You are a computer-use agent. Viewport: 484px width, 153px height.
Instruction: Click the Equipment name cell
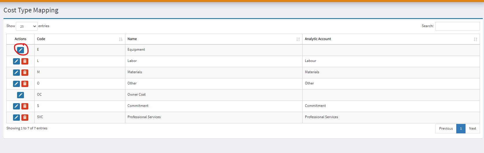click(x=214, y=50)
